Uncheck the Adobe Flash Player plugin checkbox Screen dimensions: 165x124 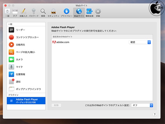11,101
